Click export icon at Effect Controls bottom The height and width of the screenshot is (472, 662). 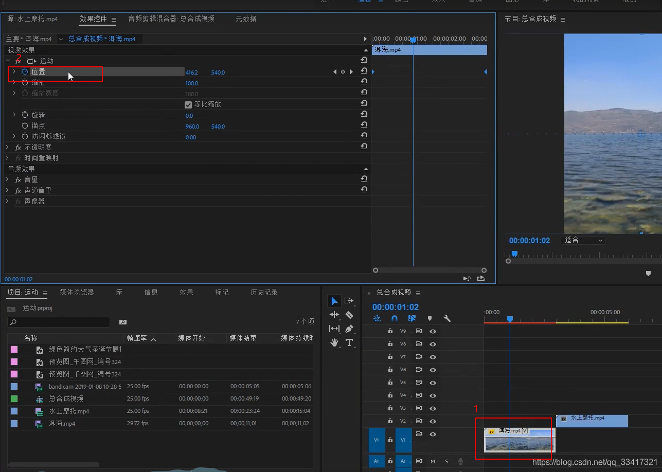(x=481, y=279)
